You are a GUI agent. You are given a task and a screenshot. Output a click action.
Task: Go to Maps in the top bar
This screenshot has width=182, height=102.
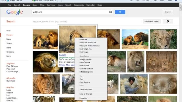point(35,5)
